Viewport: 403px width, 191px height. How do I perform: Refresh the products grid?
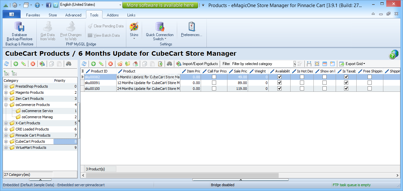point(84,64)
